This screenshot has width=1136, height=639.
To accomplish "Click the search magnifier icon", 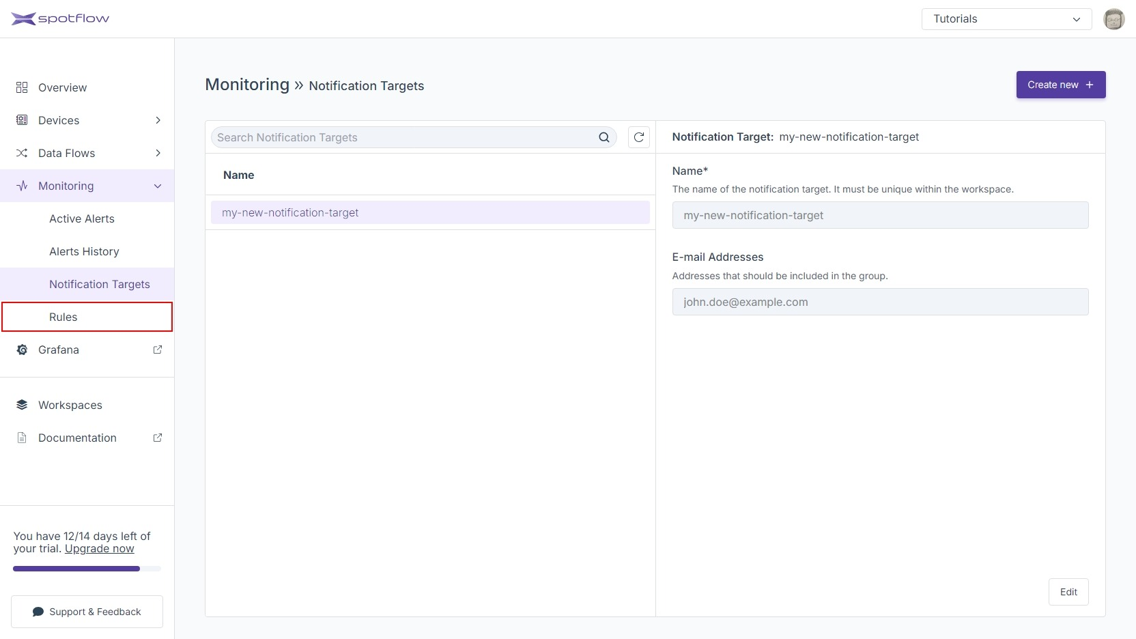I will 604,137.
